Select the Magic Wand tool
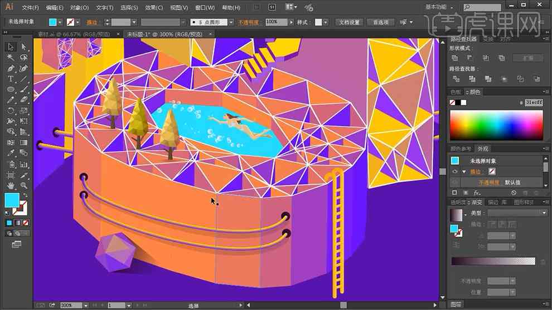Screen dimensions: 552x310 [11, 57]
